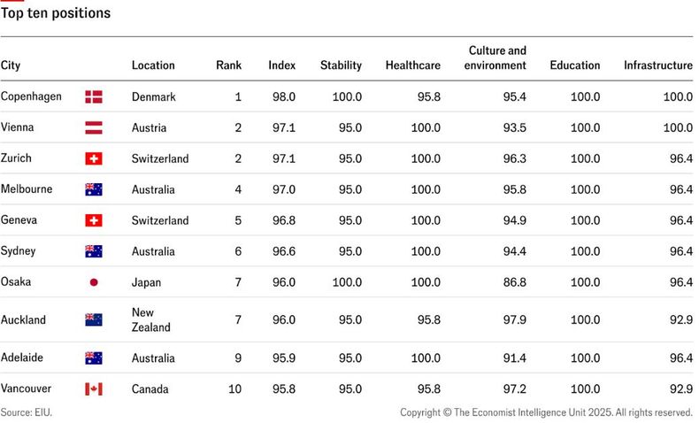Click the Australian flag icon beside Melbourne
This screenshot has height=423, width=699.
tap(94, 189)
